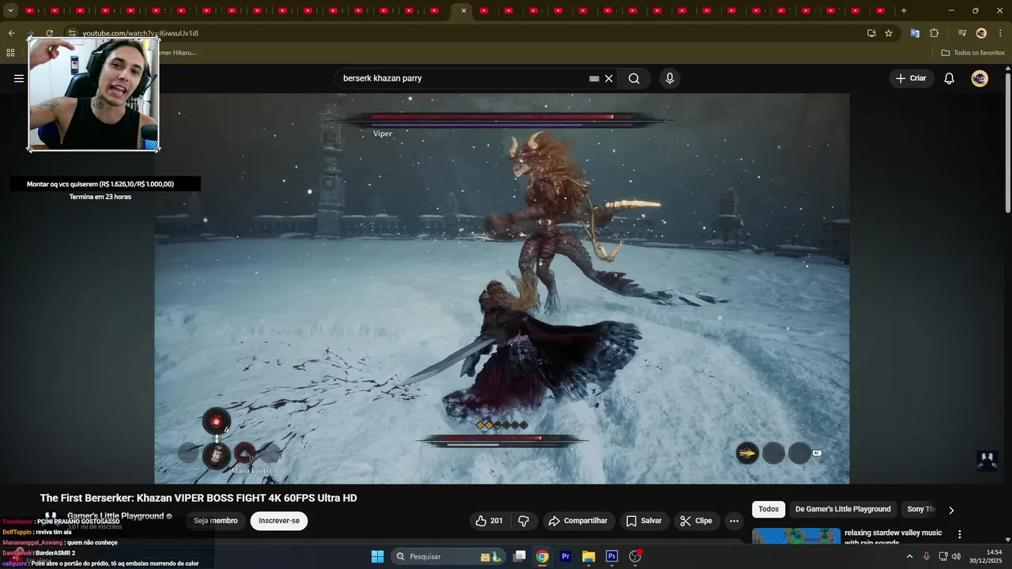Save the video with Salvar

(644, 521)
